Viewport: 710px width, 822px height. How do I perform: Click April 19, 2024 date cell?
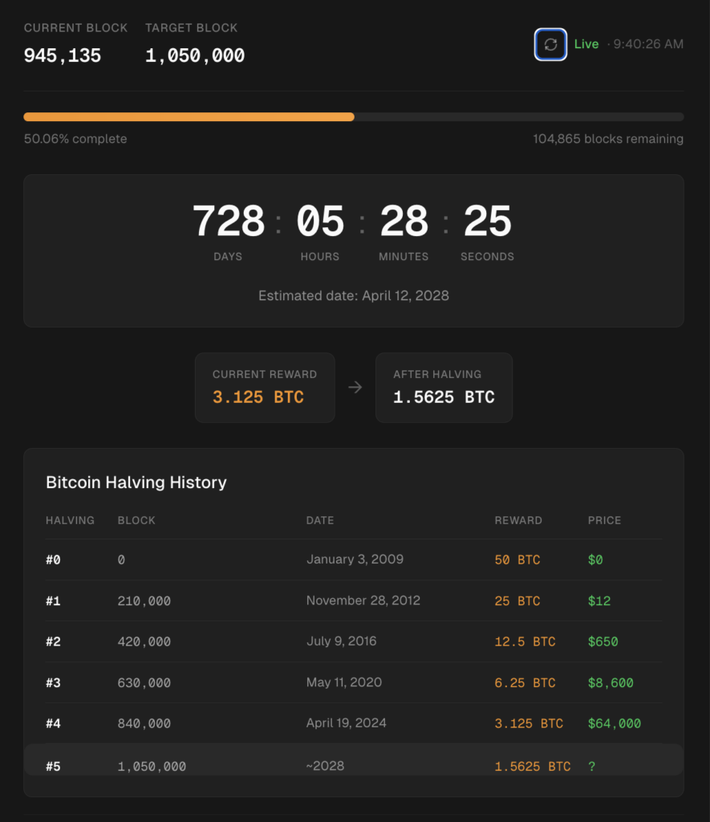point(346,723)
